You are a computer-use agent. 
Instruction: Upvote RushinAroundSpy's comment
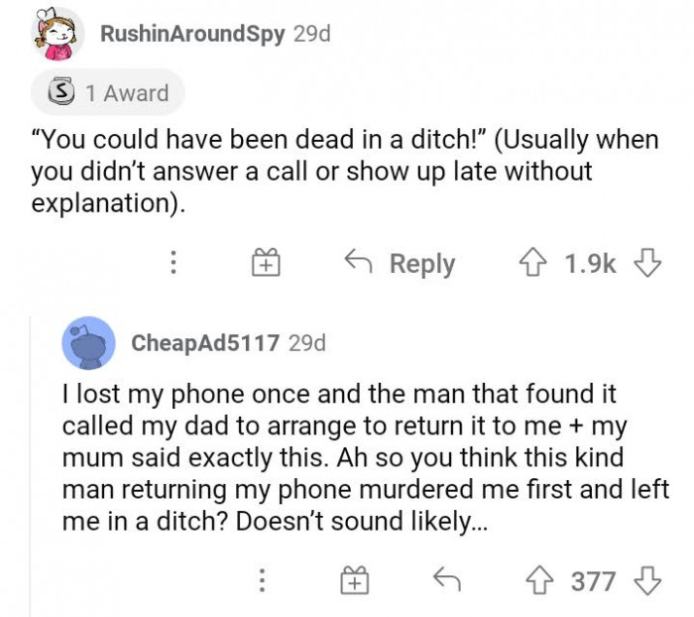click(x=535, y=263)
